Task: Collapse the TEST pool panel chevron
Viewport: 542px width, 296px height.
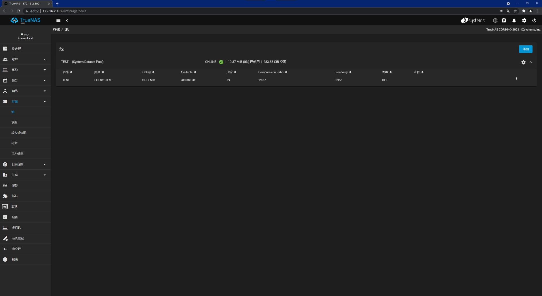Action: pyautogui.click(x=531, y=62)
